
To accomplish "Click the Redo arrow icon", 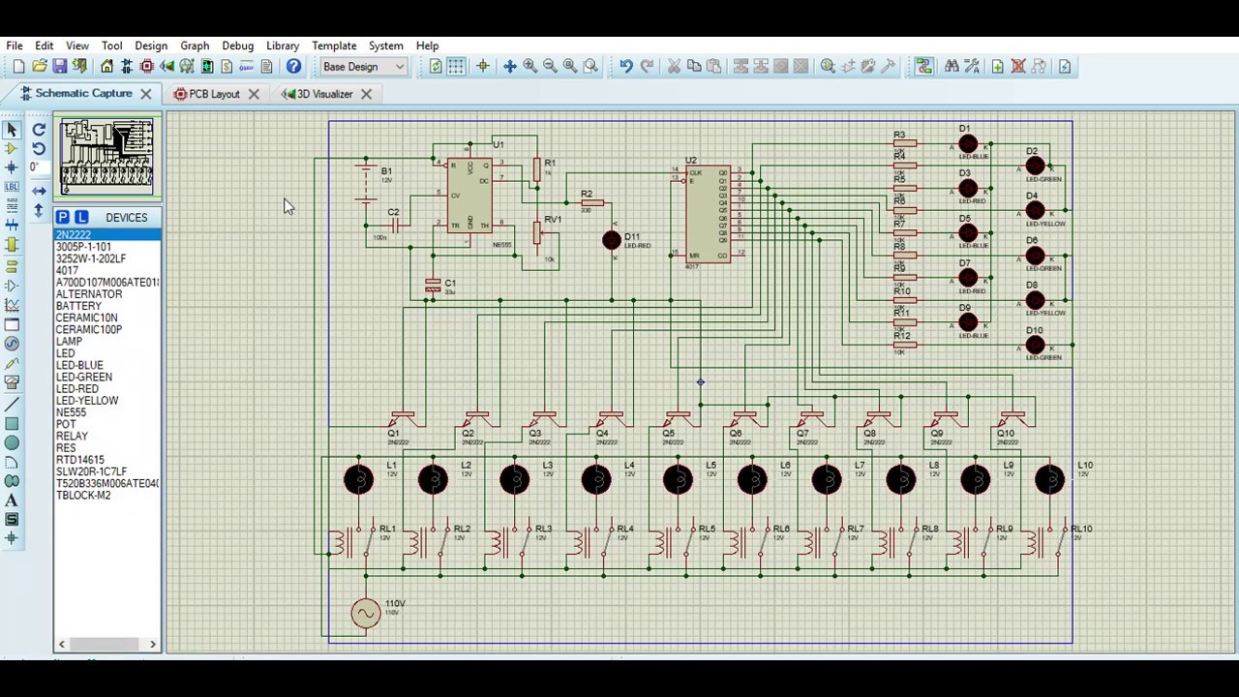I will click(x=647, y=66).
